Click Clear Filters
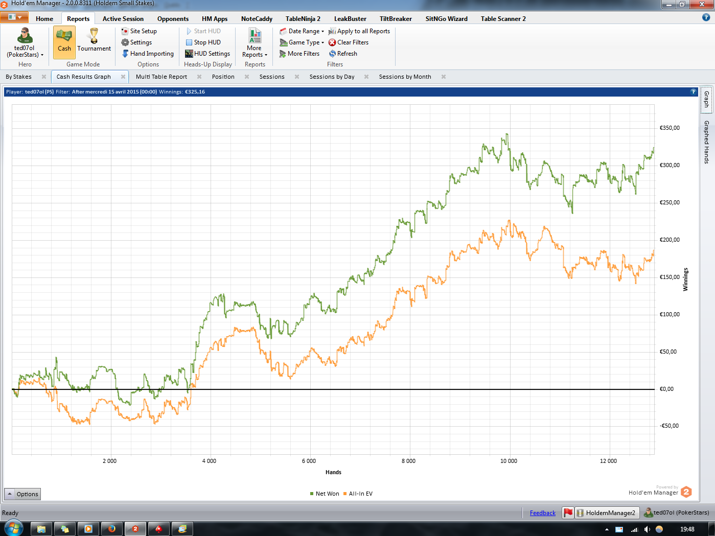Screen dimensions: 715x536 click(x=349, y=42)
